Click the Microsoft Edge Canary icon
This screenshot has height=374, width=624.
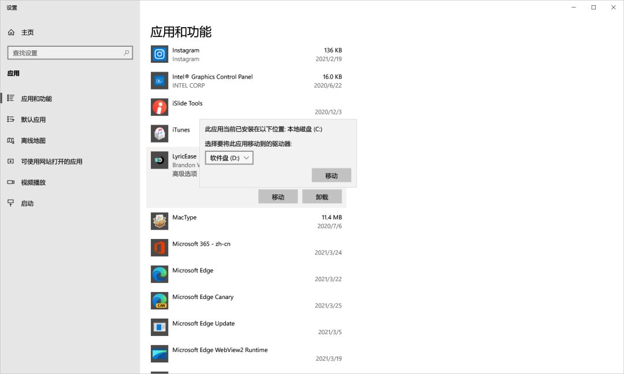coord(159,301)
